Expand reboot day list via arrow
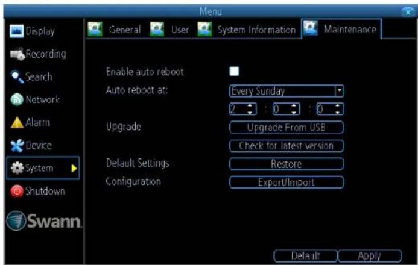Screen dimensions: 418x265 pos(340,91)
